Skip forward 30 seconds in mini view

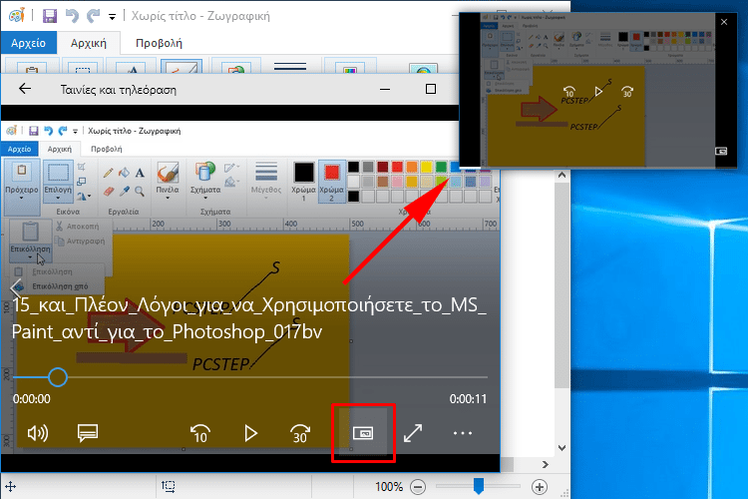[x=627, y=91]
